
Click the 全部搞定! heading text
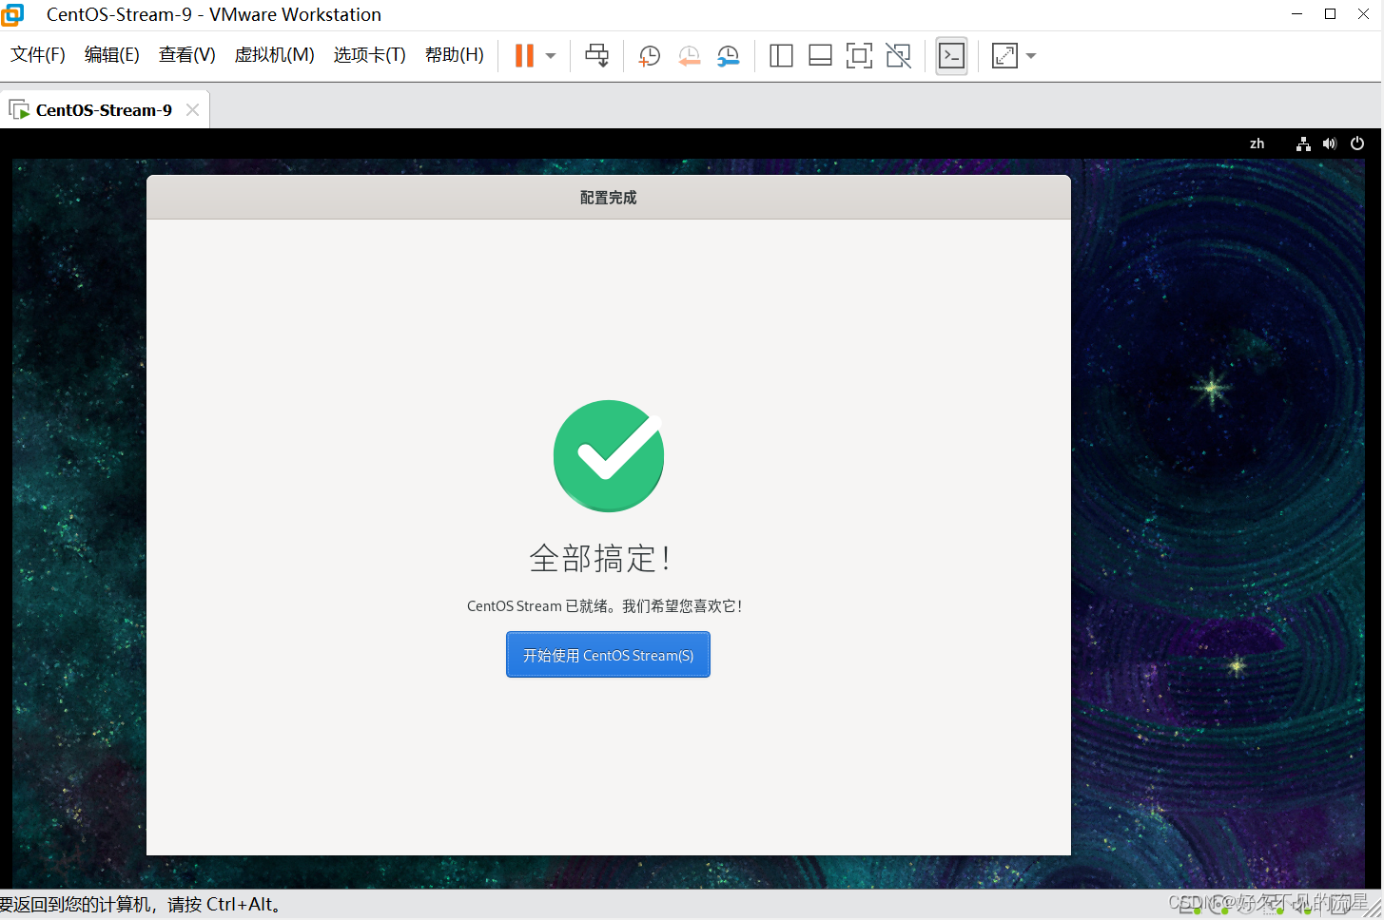(x=601, y=558)
